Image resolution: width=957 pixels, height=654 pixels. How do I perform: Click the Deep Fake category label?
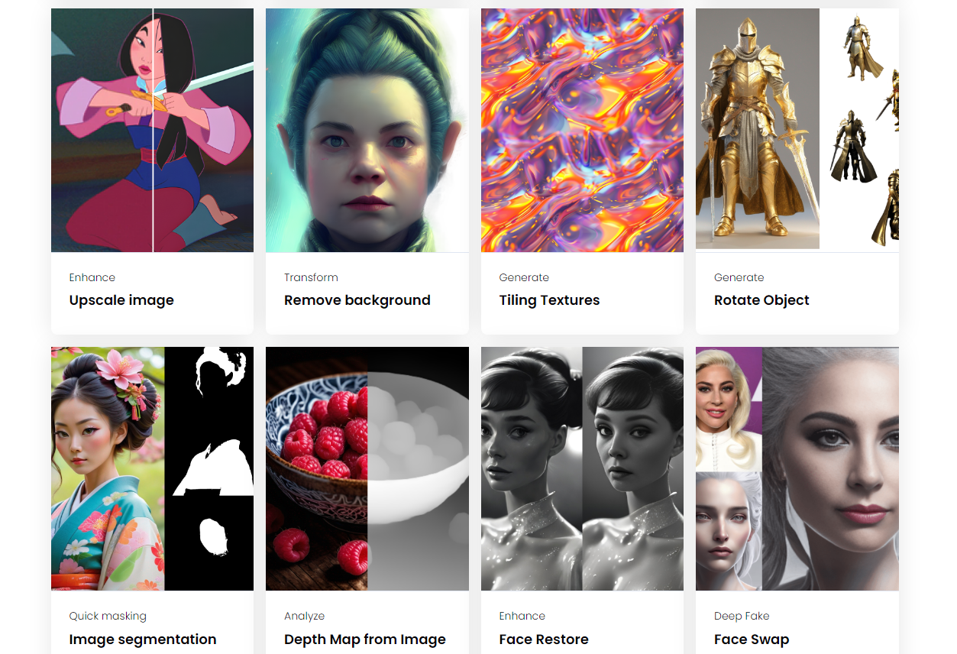[x=742, y=616]
